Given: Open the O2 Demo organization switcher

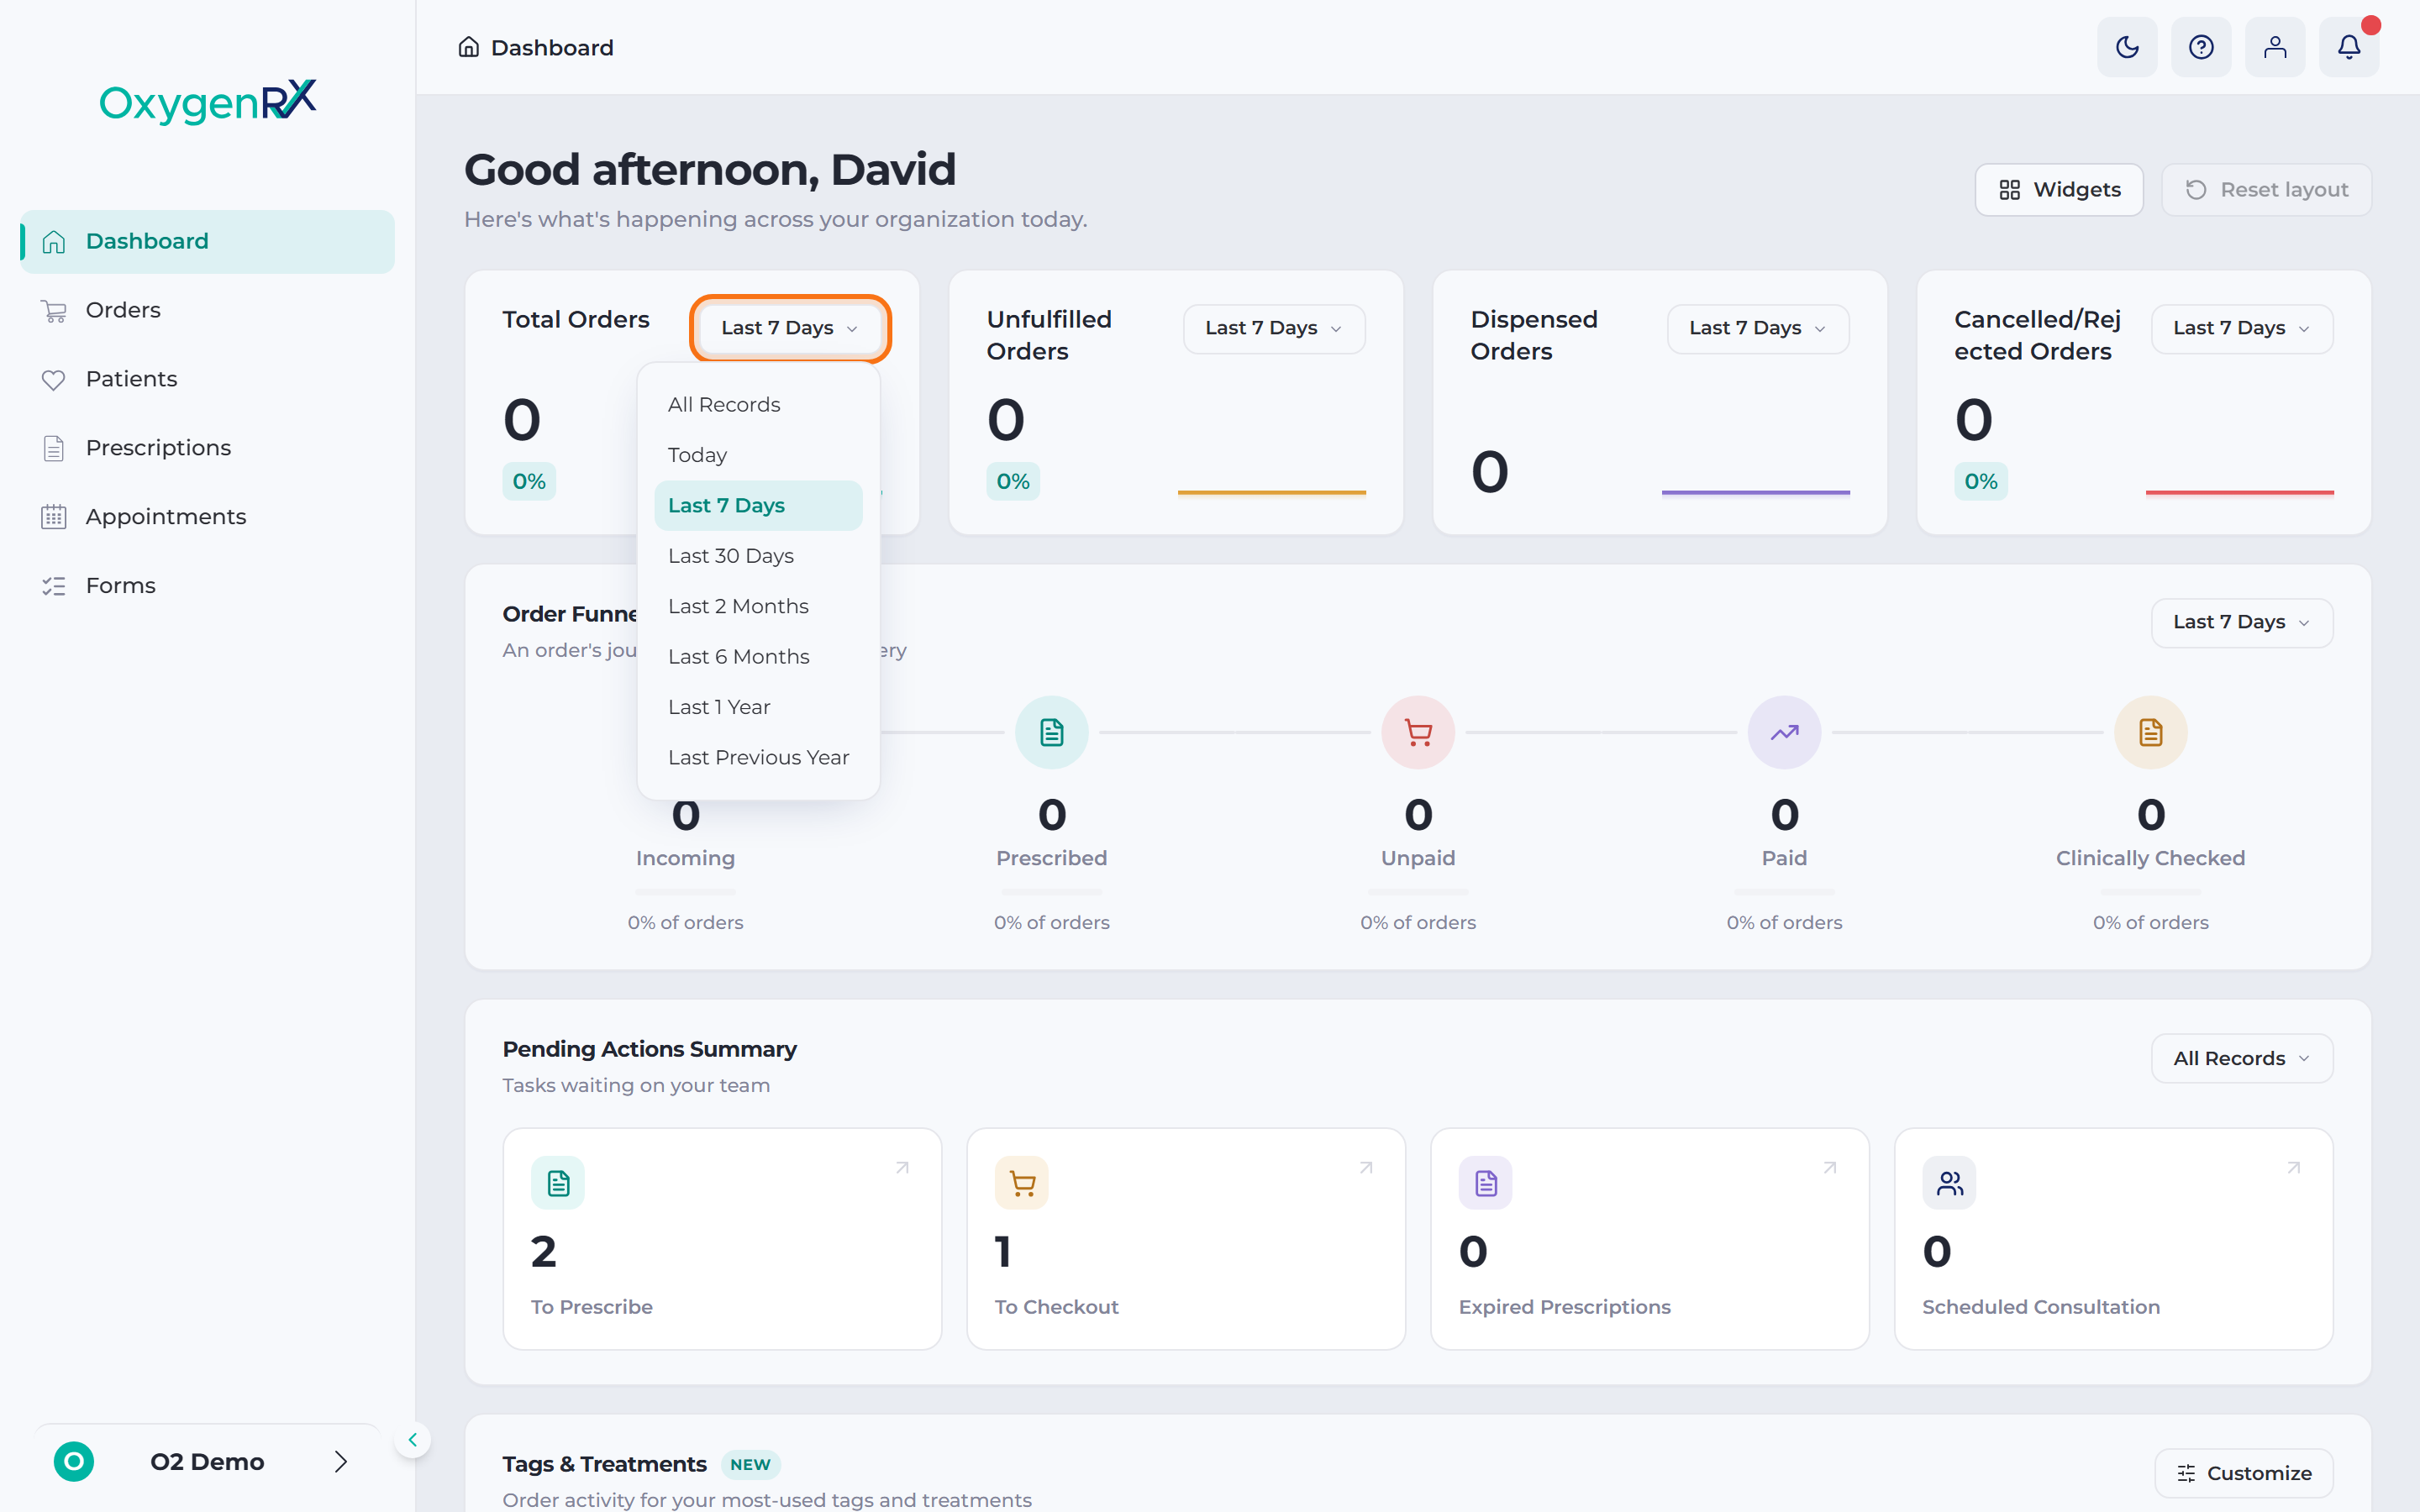Looking at the screenshot, I should tap(207, 1461).
